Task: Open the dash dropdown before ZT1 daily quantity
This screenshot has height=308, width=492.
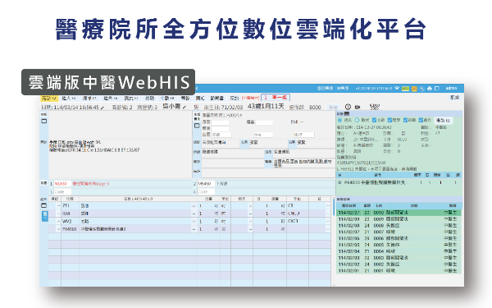Action: pyautogui.click(x=194, y=206)
